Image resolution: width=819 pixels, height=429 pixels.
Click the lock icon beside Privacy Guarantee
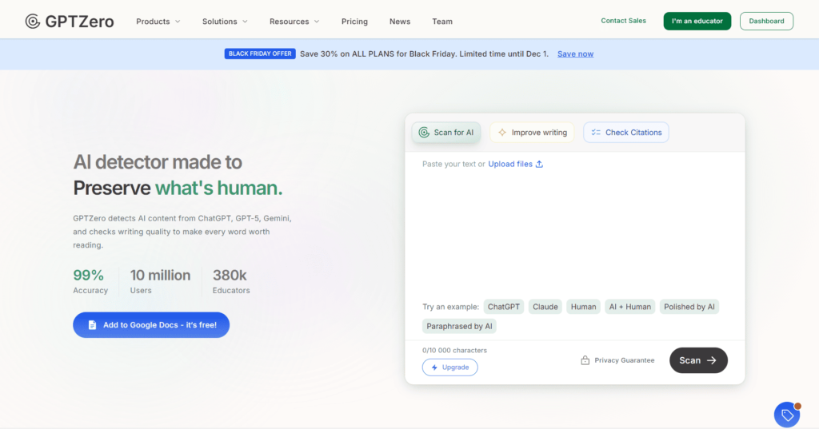click(x=585, y=360)
